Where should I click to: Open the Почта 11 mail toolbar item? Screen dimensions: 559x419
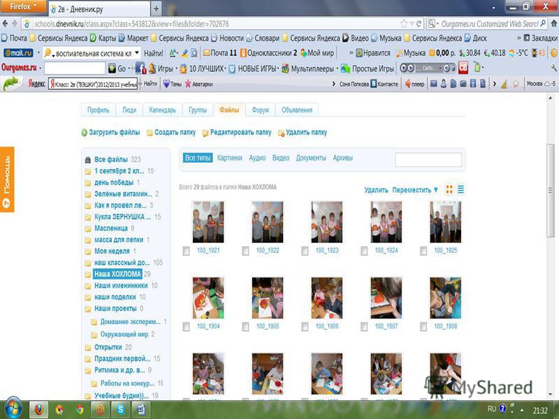click(x=220, y=53)
